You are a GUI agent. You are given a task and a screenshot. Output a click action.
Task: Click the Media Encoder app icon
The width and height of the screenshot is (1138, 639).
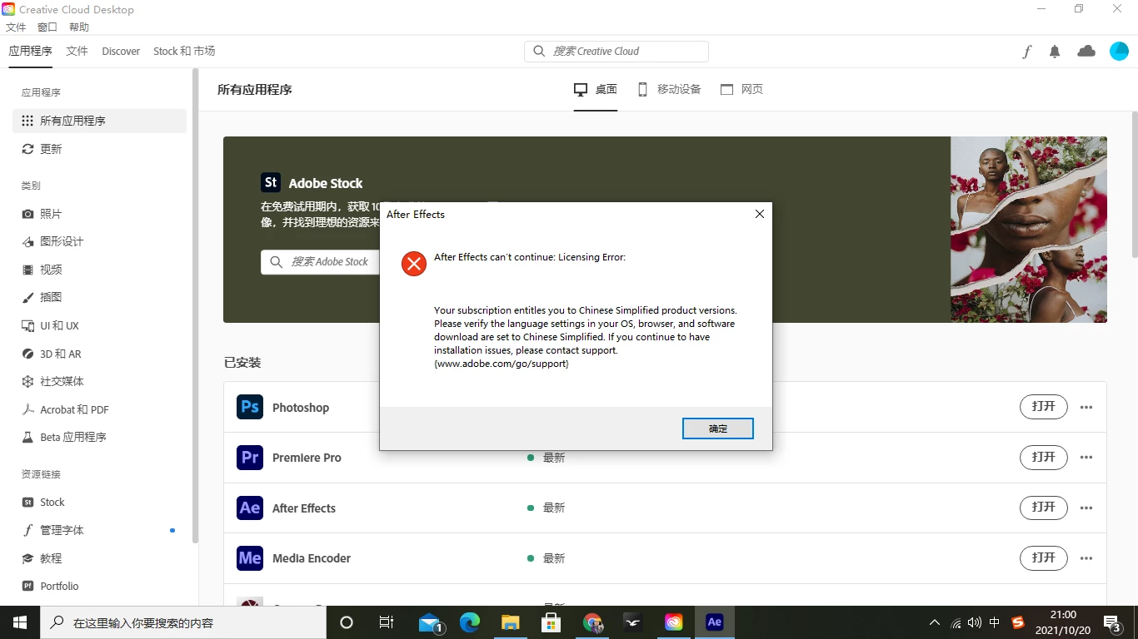(x=250, y=557)
